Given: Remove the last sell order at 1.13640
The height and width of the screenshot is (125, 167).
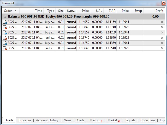Looking at the screenshot, I should tap(162, 48).
